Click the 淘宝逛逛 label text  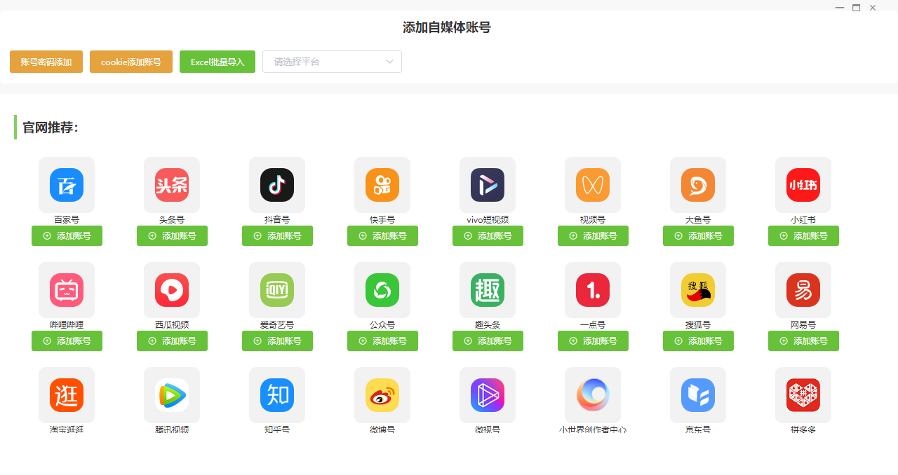(67, 429)
